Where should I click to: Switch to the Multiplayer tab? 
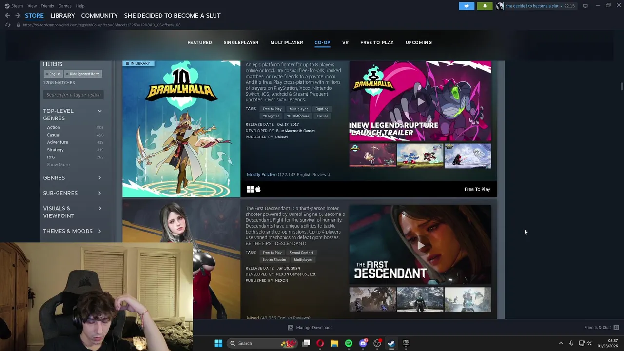[x=287, y=43]
